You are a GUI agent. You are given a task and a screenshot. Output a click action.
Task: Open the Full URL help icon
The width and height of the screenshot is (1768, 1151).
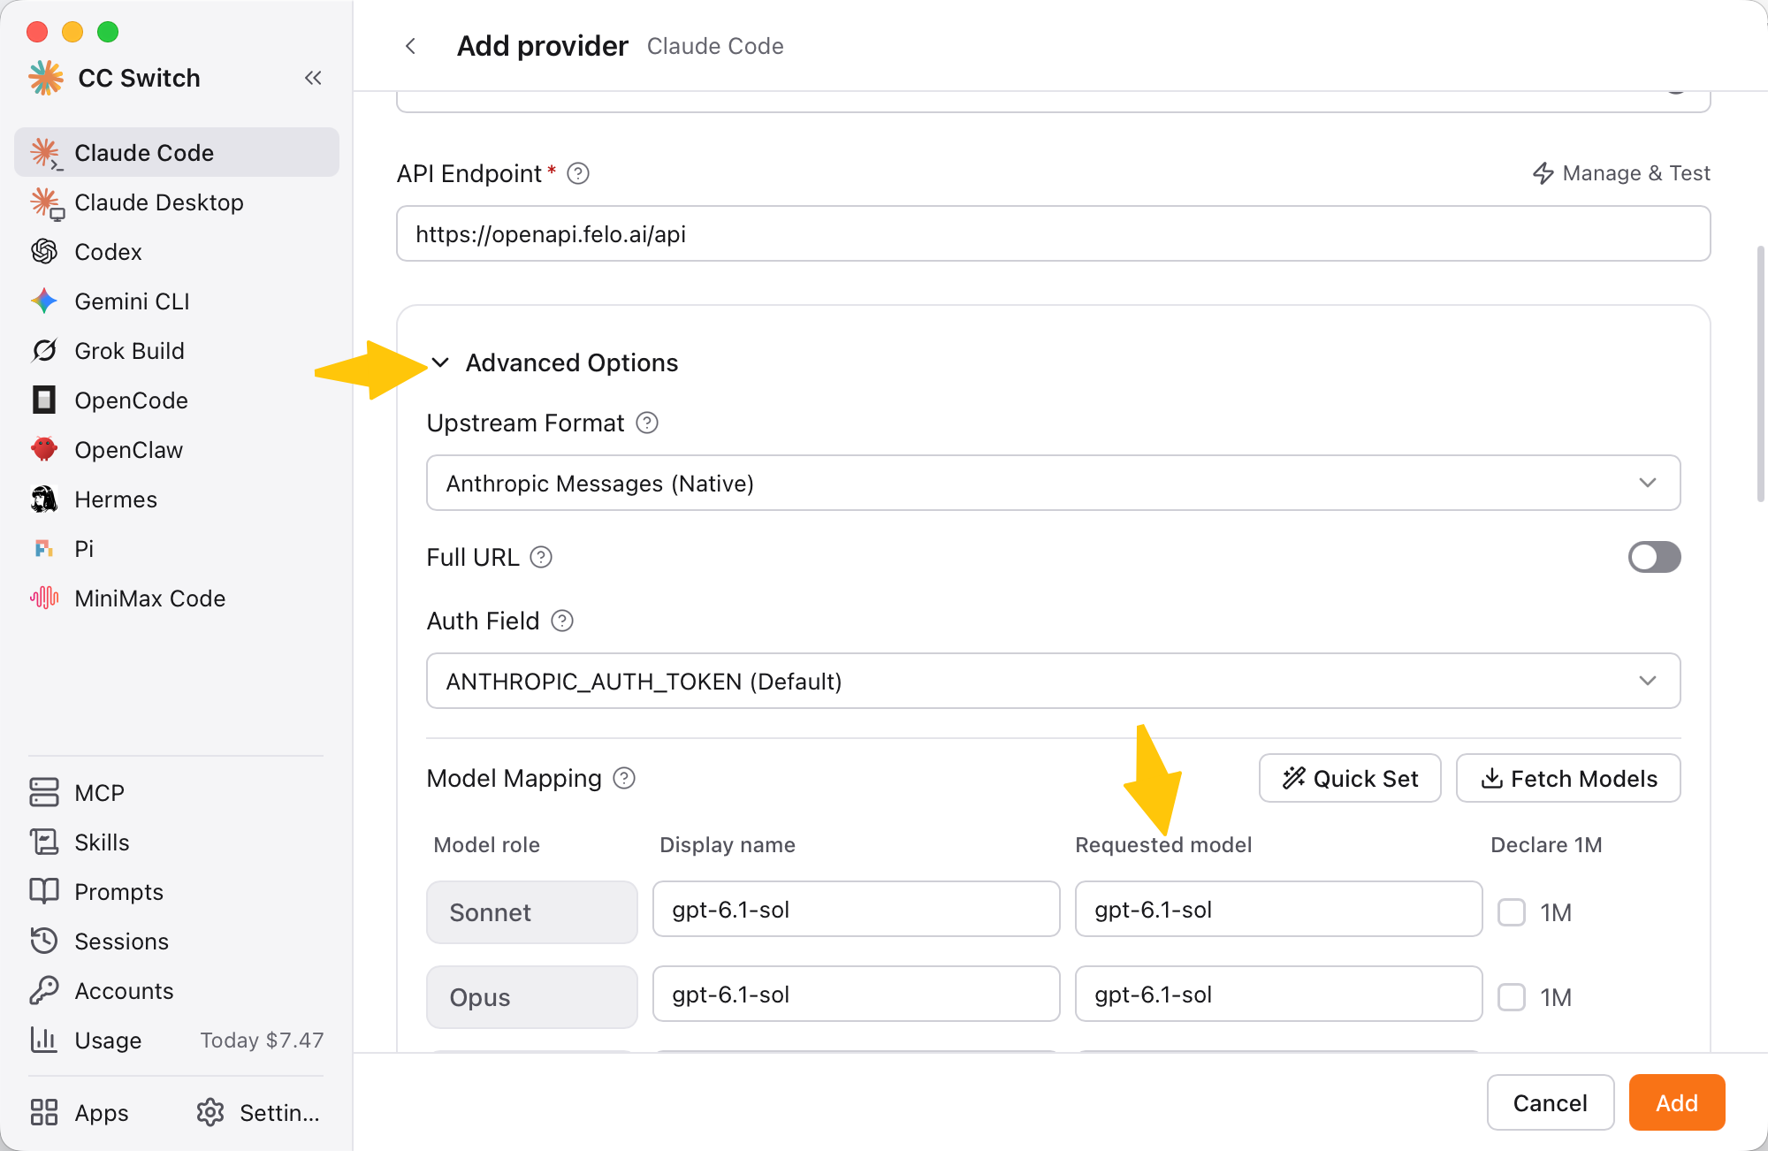pos(541,557)
